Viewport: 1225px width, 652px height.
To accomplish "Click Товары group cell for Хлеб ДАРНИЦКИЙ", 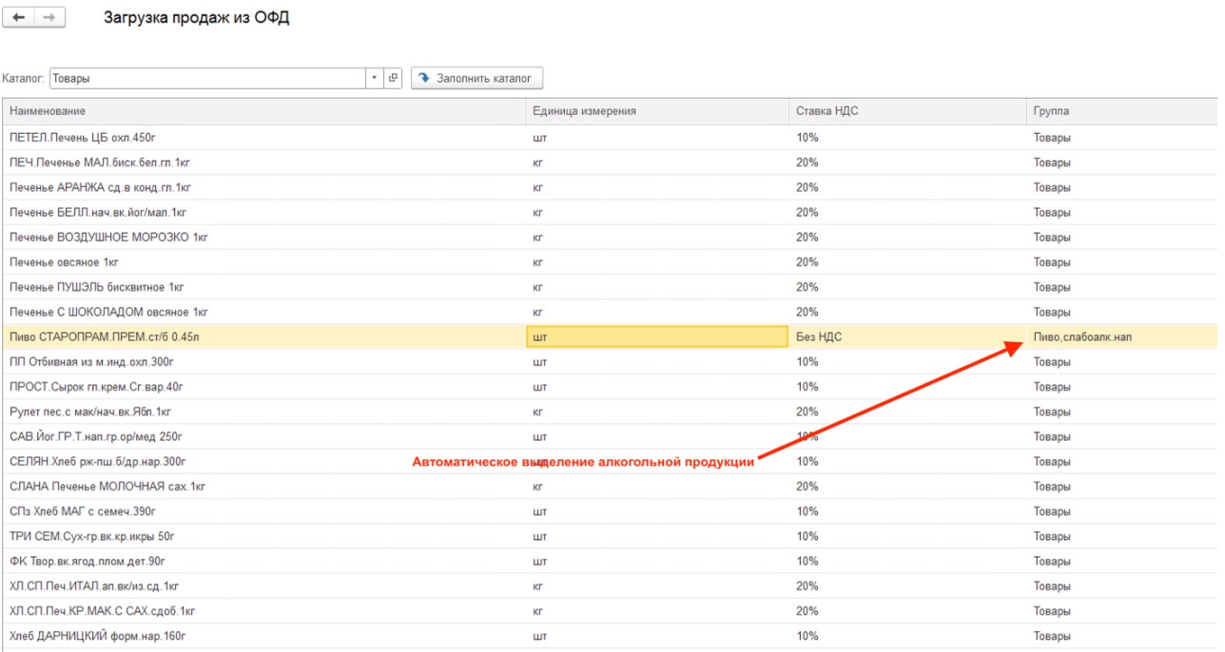I will [1122, 636].
